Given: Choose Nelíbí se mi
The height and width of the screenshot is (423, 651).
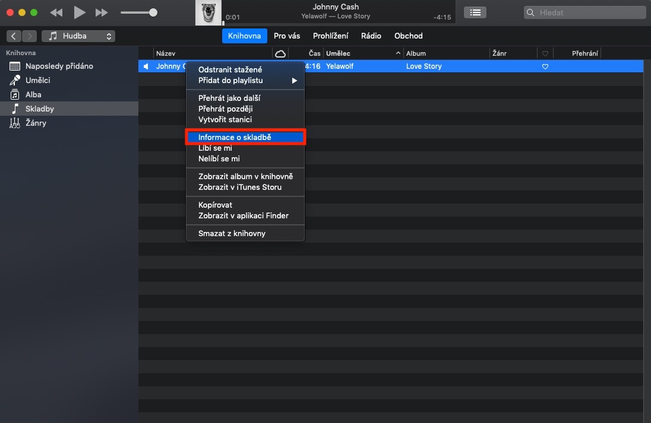Looking at the screenshot, I should click(245, 159).
